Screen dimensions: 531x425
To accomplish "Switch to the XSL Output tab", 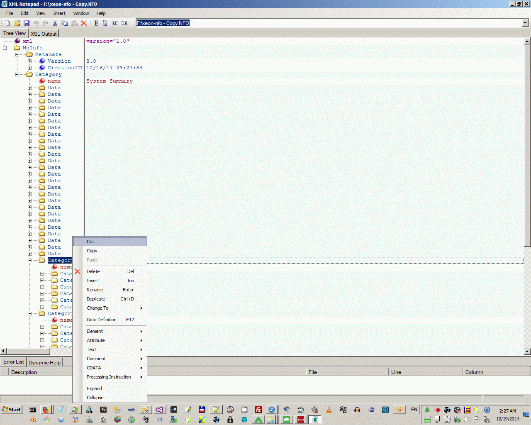I will [x=44, y=34].
